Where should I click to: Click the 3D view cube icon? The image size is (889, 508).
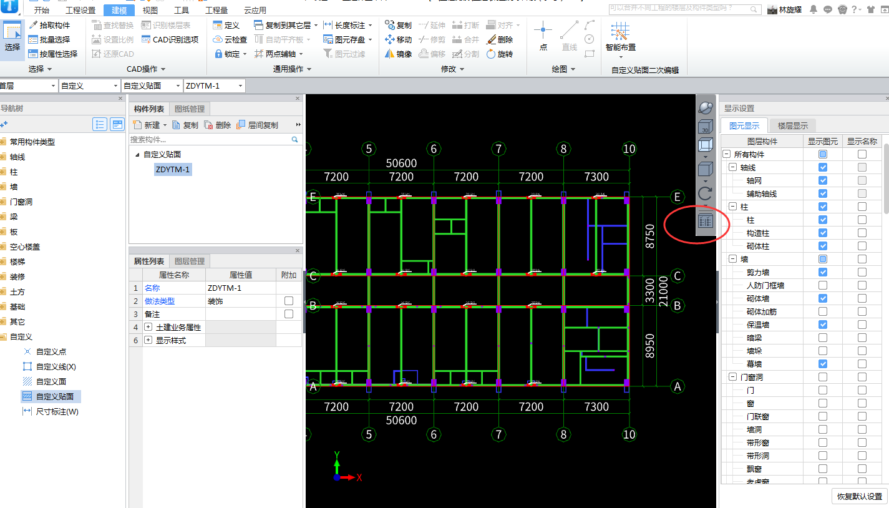706,126
